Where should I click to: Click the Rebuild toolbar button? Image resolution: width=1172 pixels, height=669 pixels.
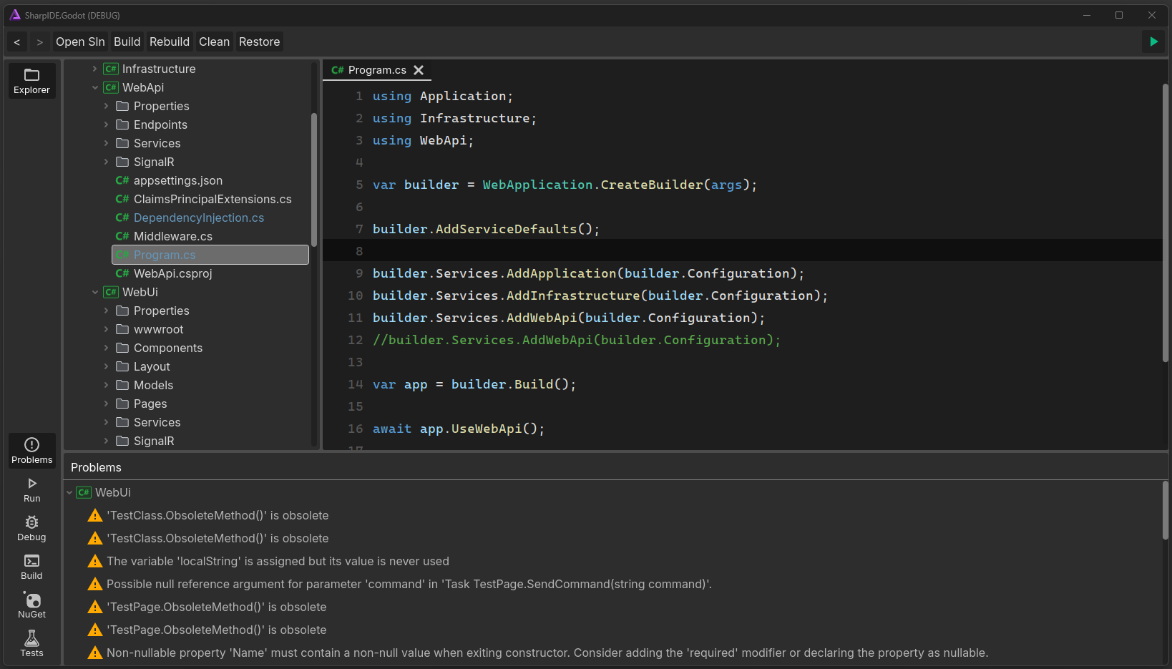pyautogui.click(x=170, y=42)
